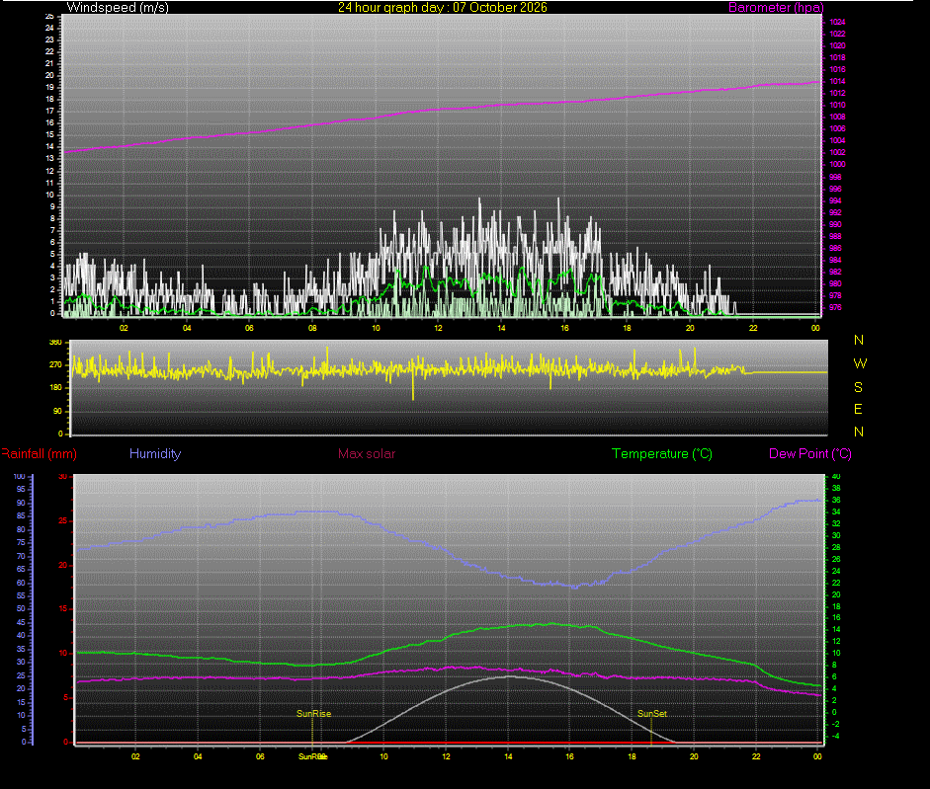Select the "Dew Point (°C)" legend label
This screenshot has height=789, width=930.
tap(810, 454)
